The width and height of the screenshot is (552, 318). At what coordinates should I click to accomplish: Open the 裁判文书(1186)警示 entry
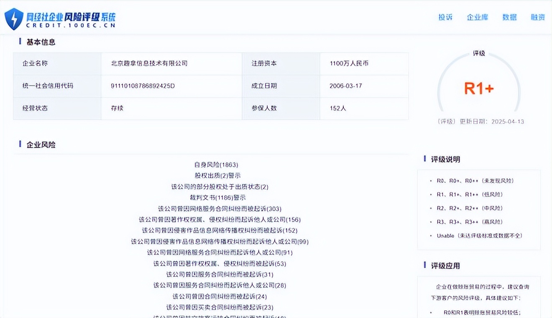tap(217, 198)
